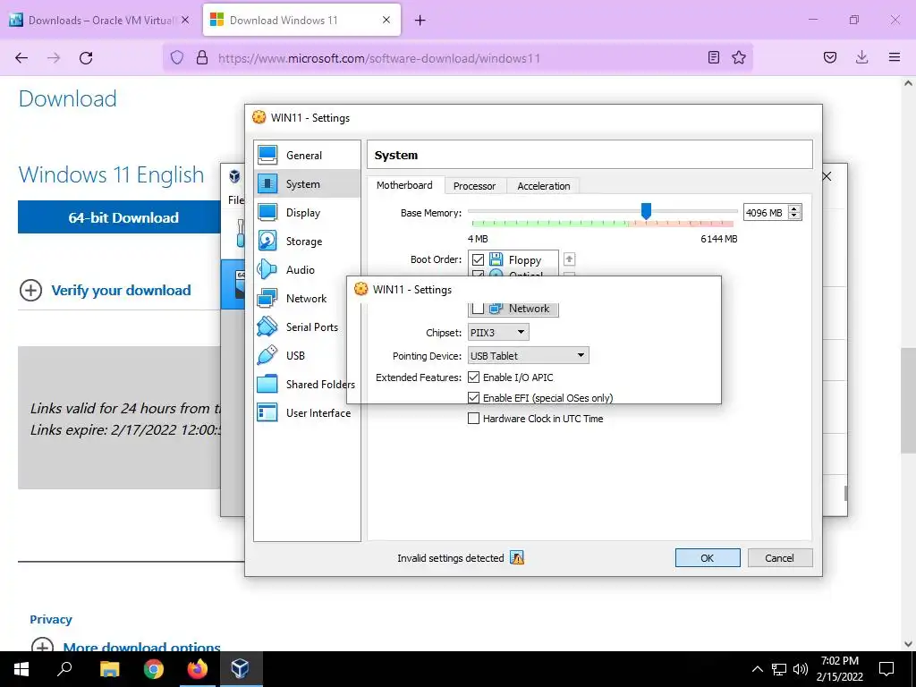This screenshot has height=687, width=916.
Task: Switch to the Acceleration tab
Action: point(543,186)
